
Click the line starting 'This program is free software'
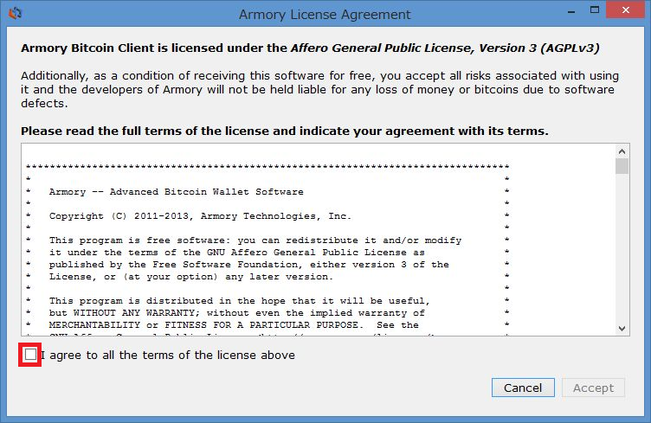(255, 240)
